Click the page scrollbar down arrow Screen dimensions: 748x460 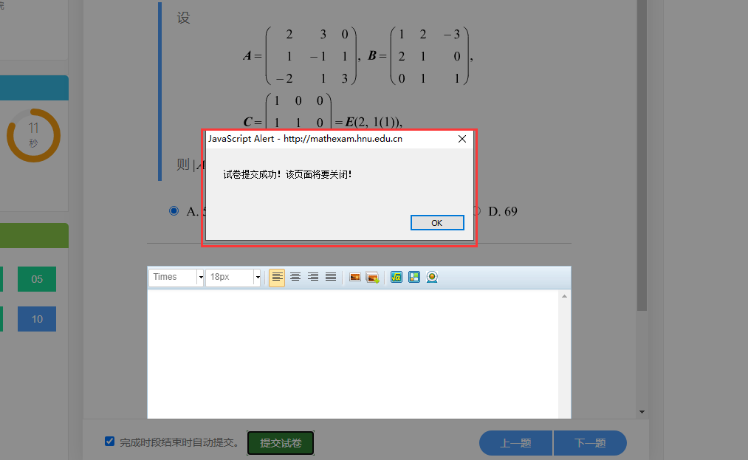pos(642,412)
